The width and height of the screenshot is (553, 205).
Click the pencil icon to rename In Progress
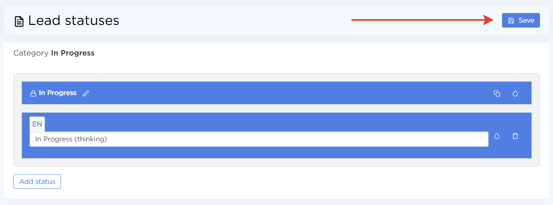pos(86,93)
